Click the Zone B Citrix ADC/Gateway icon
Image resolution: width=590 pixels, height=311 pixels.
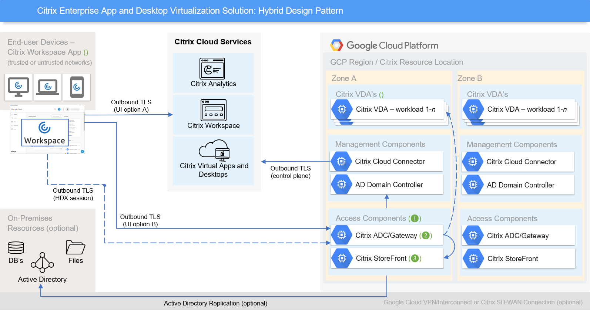click(x=473, y=235)
